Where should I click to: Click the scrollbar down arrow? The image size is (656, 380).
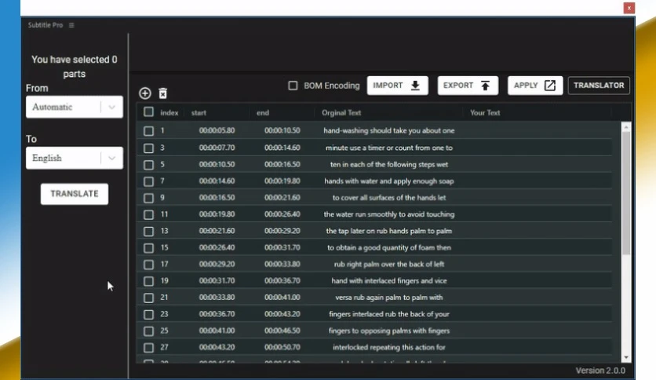coord(626,357)
